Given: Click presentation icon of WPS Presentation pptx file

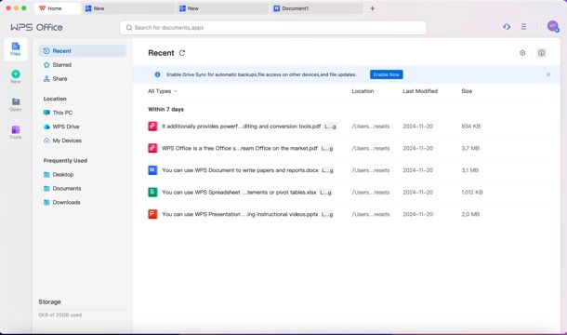Looking at the screenshot, I should (152, 214).
